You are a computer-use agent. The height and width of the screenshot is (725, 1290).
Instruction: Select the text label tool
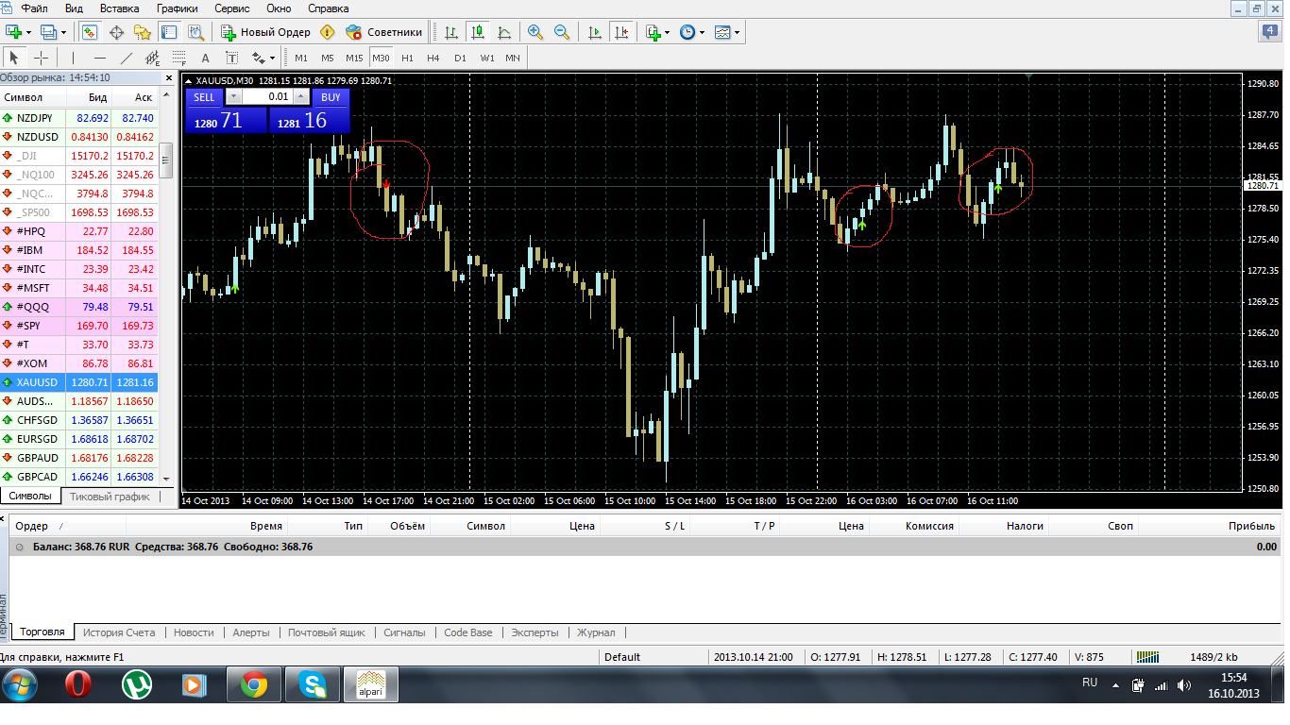pos(231,58)
